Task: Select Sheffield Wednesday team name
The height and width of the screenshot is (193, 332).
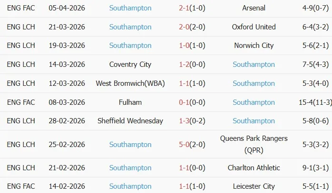Action: (x=130, y=121)
